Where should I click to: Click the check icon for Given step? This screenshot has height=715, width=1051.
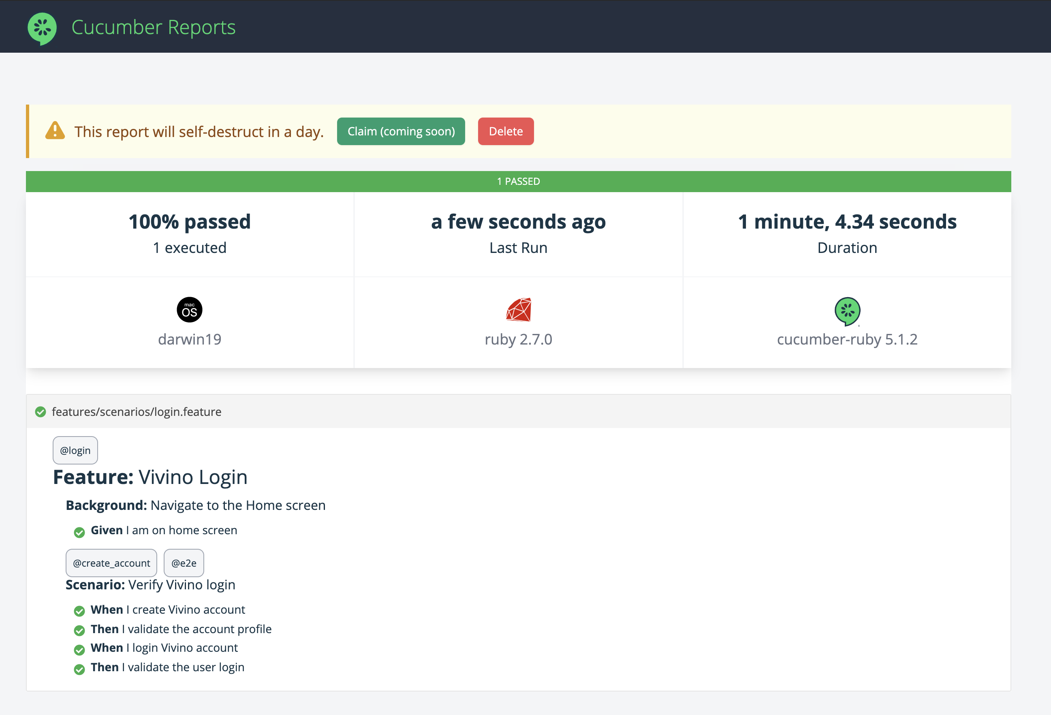[x=79, y=532]
